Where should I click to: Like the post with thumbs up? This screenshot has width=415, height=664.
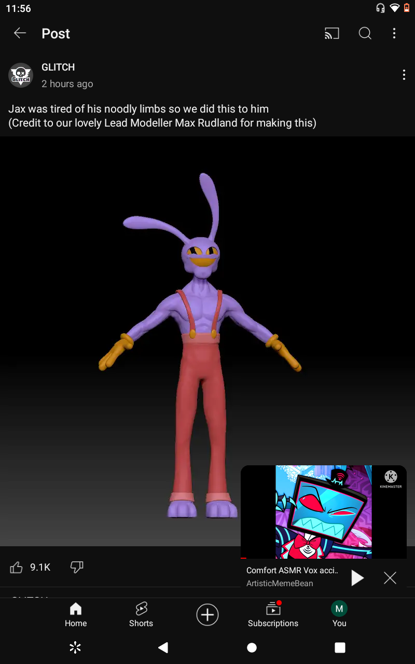(x=17, y=568)
